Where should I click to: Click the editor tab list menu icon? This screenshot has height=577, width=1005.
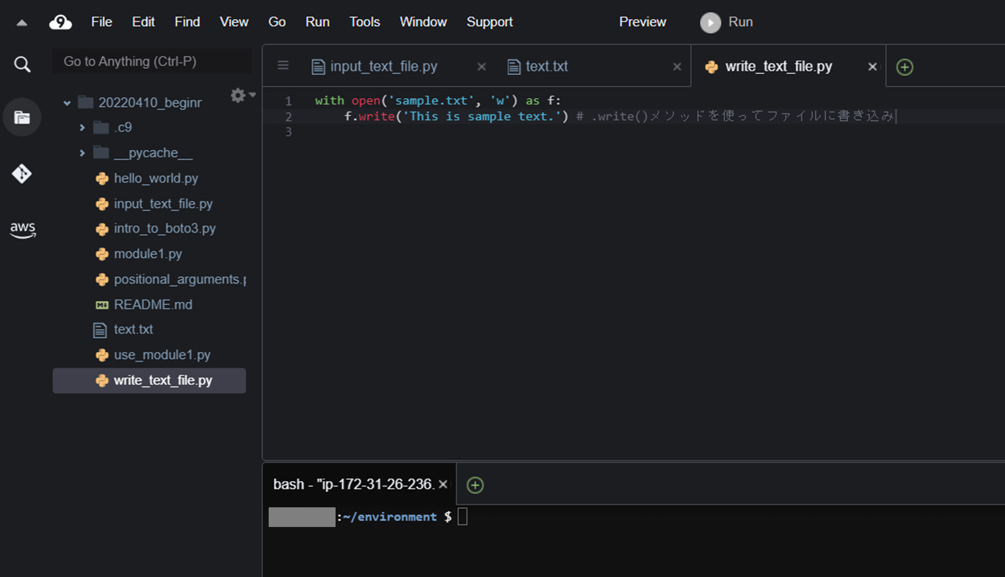pos(283,66)
